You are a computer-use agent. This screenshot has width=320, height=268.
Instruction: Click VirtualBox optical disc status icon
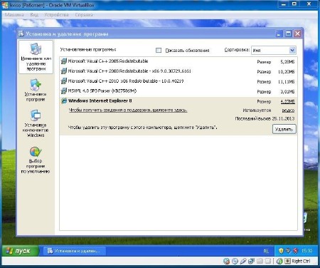[x=235, y=261]
